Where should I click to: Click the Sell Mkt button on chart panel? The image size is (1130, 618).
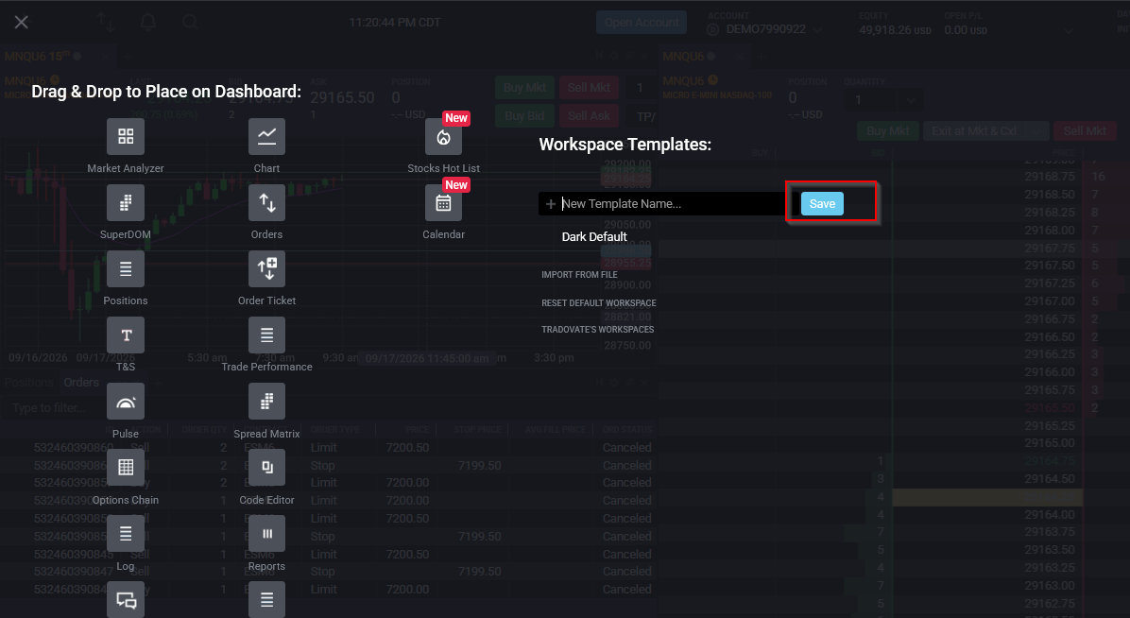click(589, 87)
